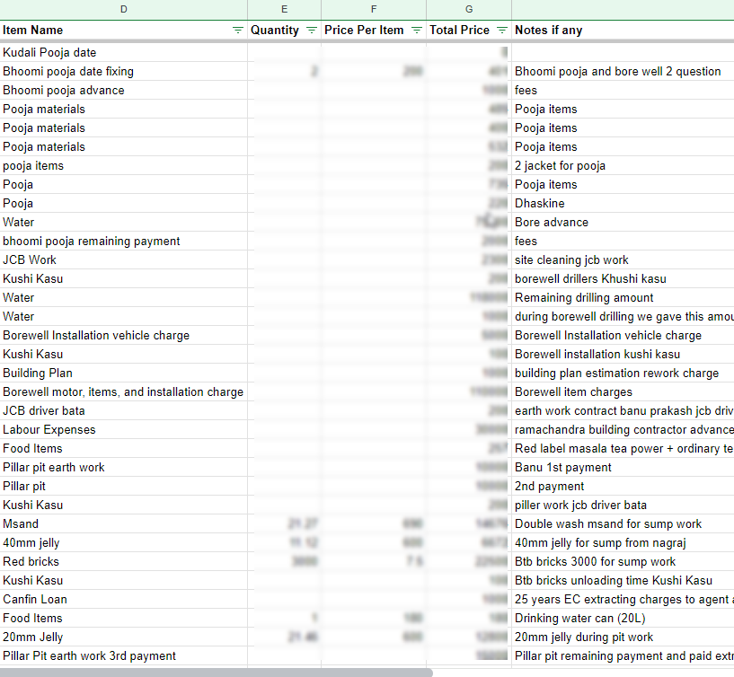Select column F header
This screenshot has width=734, height=677.
click(x=374, y=9)
